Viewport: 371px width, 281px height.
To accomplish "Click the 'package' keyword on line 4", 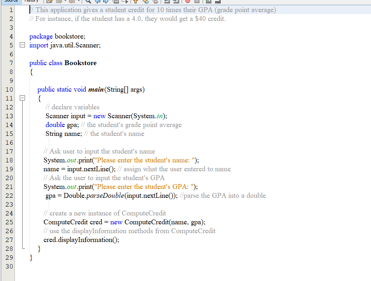I will click(41, 37).
